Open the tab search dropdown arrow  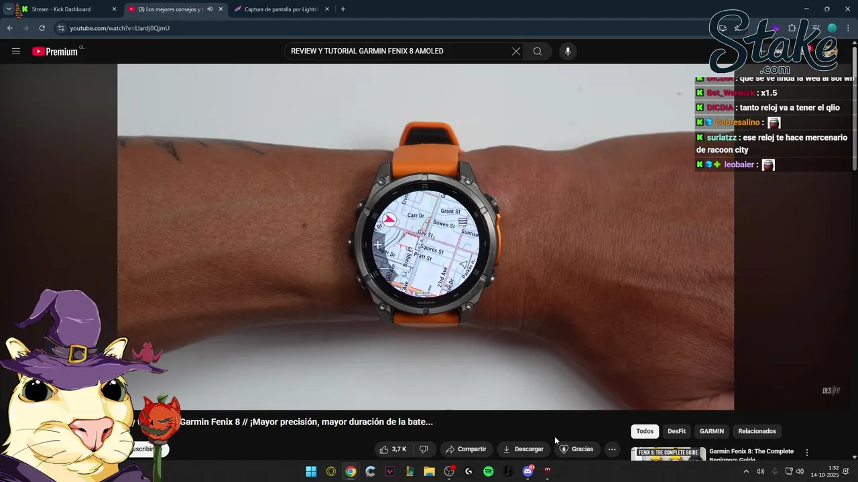pyautogui.click(x=9, y=9)
